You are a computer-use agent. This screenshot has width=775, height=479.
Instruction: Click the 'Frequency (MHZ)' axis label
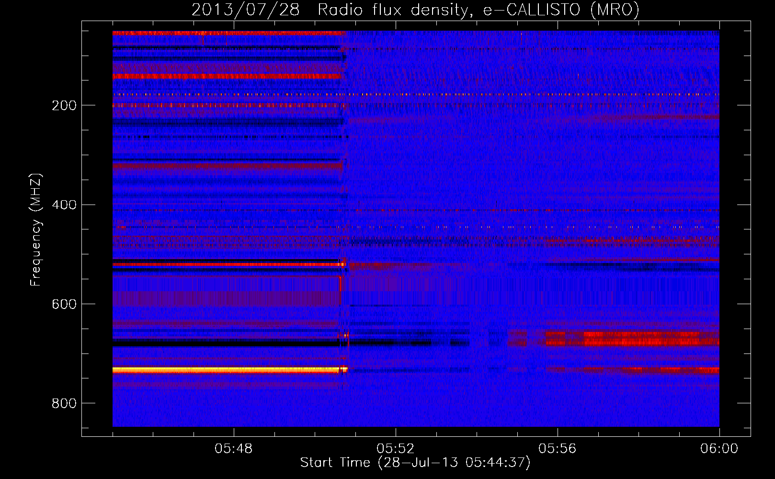[36, 229]
